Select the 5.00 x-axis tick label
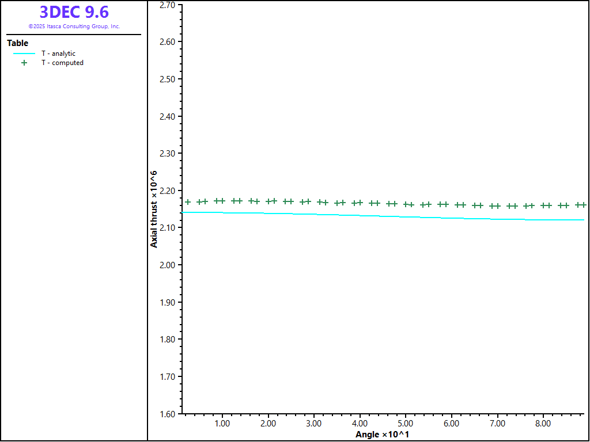 [x=406, y=423]
